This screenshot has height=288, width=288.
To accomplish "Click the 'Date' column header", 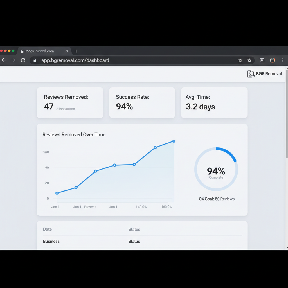I will (47, 229).
